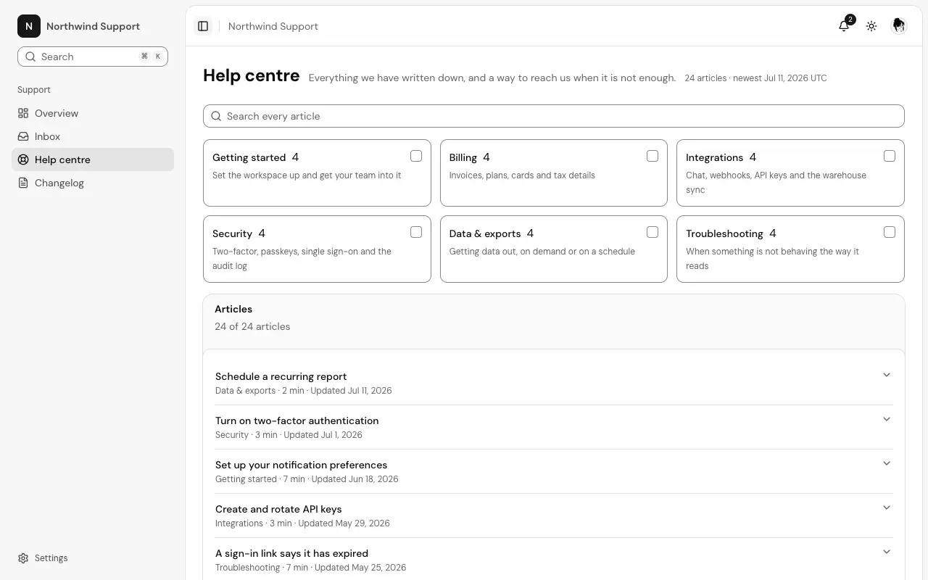Click 'Integrations · 3 min · Updated May 29, 2026'
This screenshot has height=580, width=928.
302,523
